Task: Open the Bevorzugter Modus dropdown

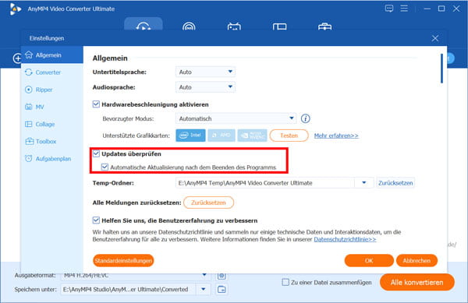Action: click(x=236, y=118)
